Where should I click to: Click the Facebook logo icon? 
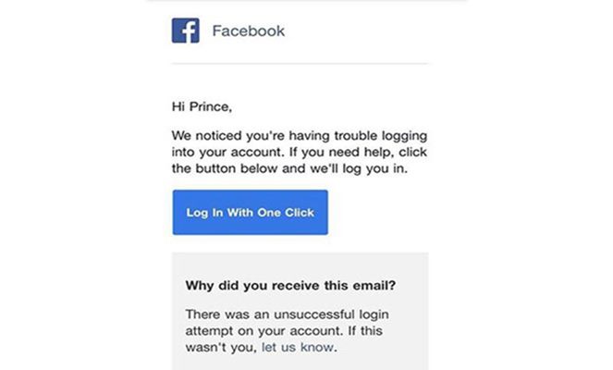pyautogui.click(x=185, y=31)
